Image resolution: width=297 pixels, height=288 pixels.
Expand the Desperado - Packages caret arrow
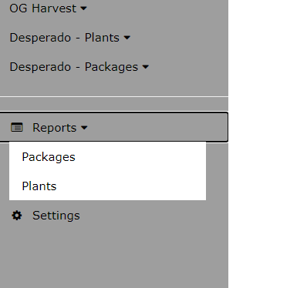(x=146, y=67)
